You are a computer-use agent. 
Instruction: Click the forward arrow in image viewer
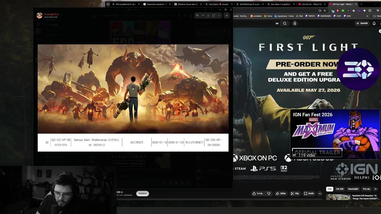pos(203,15)
